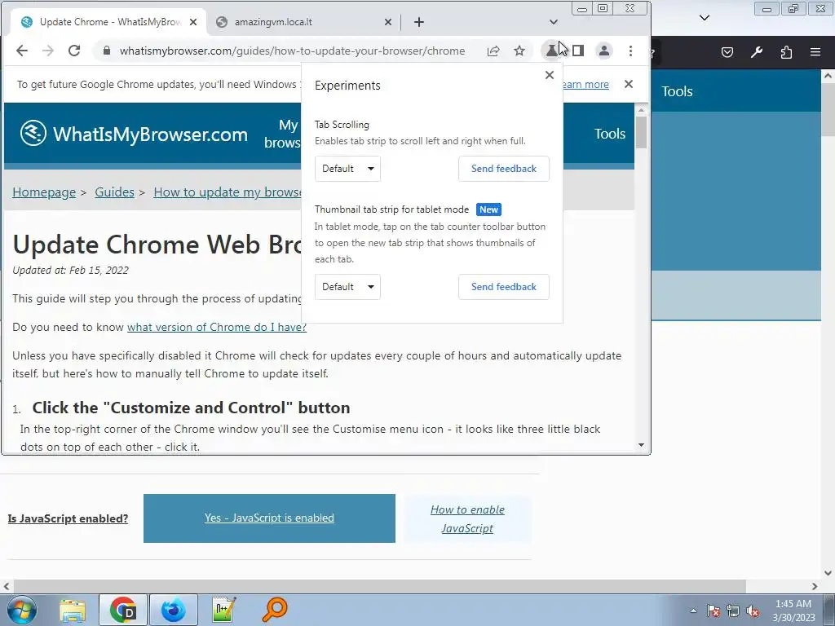Reload the current Chrome page

pyautogui.click(x=74, y=51)
